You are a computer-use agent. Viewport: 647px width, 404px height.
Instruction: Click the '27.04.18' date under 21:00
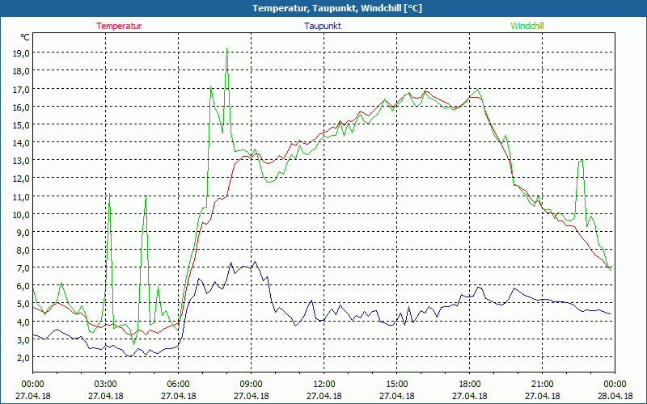click(x=542, y=396)
